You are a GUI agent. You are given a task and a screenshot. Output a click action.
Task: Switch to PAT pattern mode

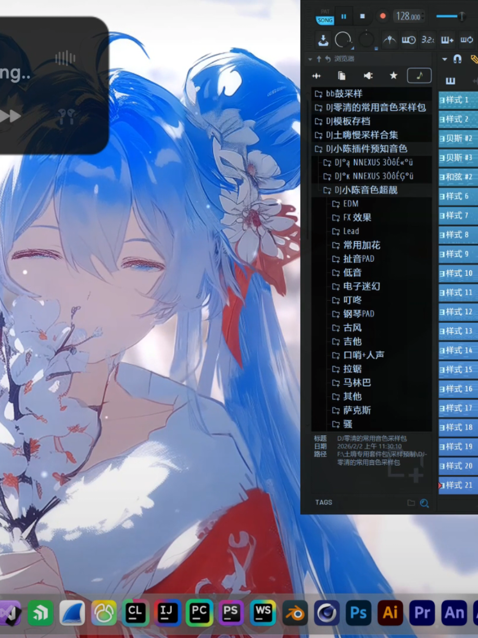[325, 11]
